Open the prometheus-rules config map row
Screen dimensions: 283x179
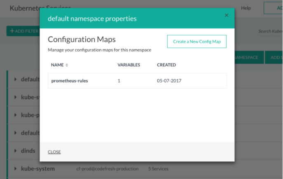click(x=137, y=81)
